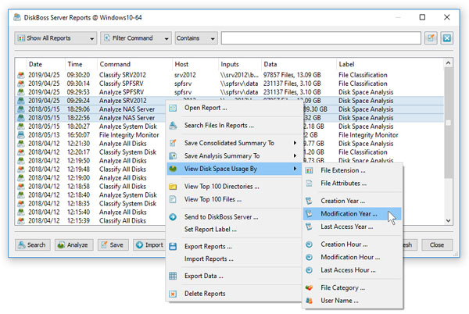Click the Analyze button
Viewport: 469px width, 314px height.
[74, 245]
